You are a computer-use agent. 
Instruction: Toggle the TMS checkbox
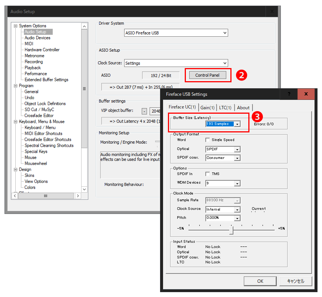point(208,174)
